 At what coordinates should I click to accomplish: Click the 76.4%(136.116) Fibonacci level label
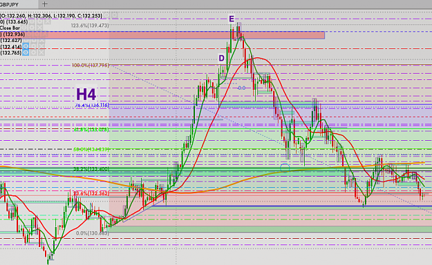92,105
